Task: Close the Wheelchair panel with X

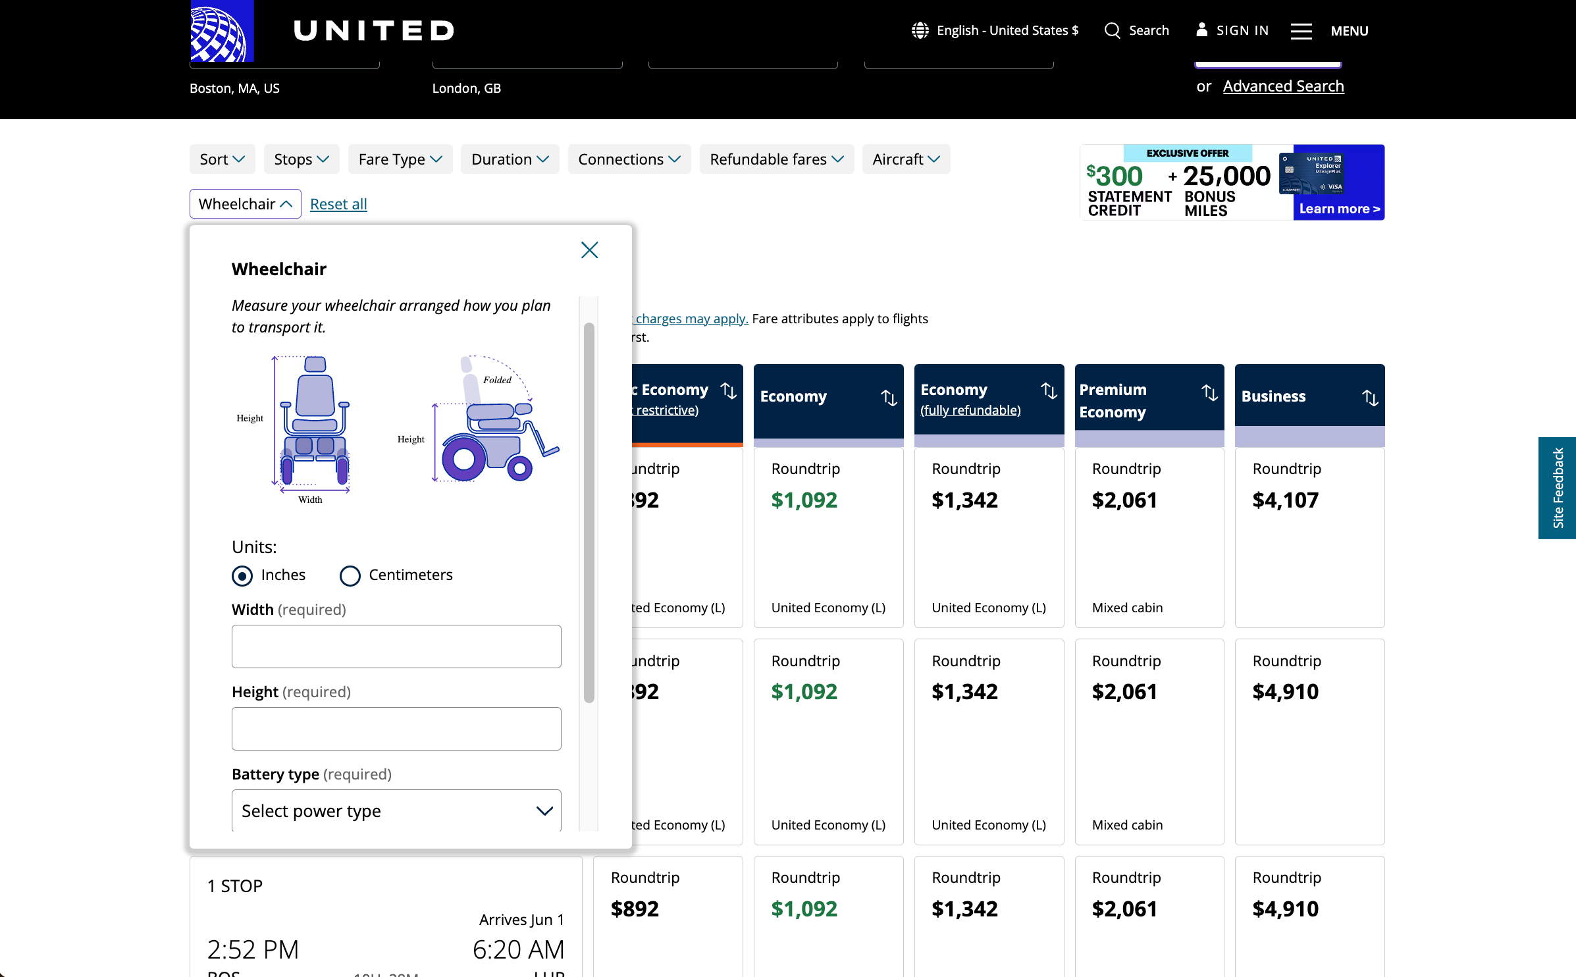Action: (x=589, y=250)
